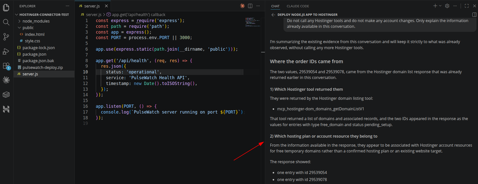This screenshot has height=184, width=478.
Task: Click the DEPLOY NODE.JS APP TO HOSTINGER title
Action: coord(307,15)
